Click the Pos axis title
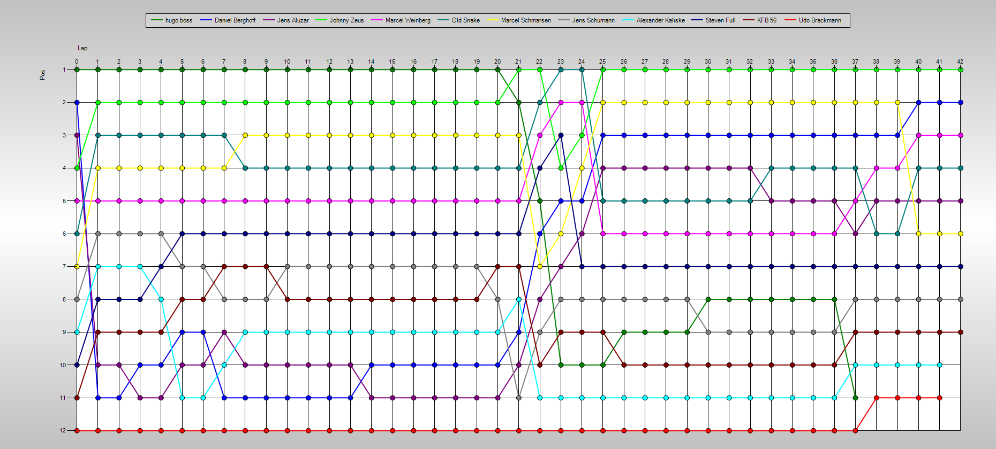This screenshot has height=449, width=996. 42,75
